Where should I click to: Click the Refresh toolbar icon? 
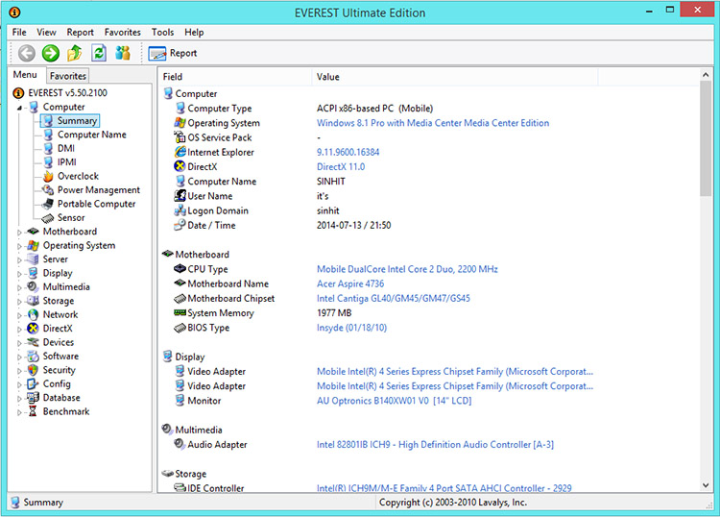point(99,53)
